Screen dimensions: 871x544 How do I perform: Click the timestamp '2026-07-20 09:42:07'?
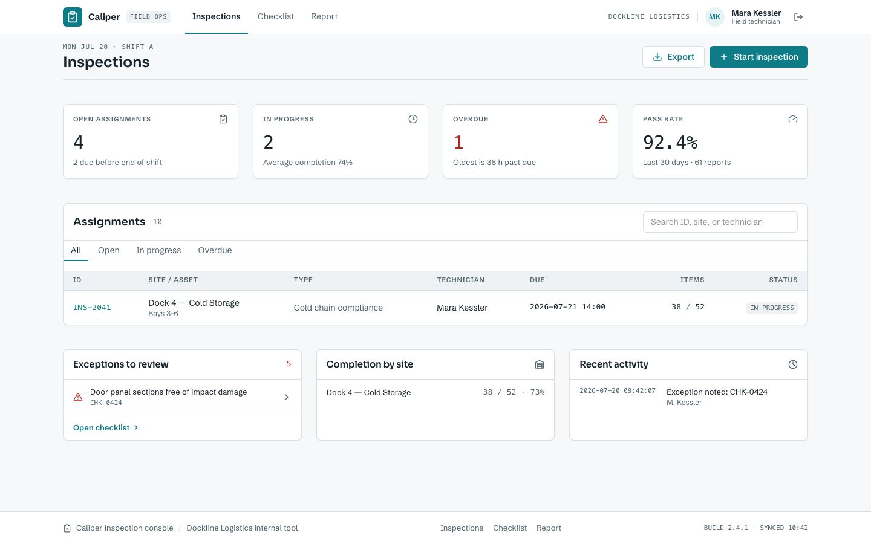click(x=618, y=391)
